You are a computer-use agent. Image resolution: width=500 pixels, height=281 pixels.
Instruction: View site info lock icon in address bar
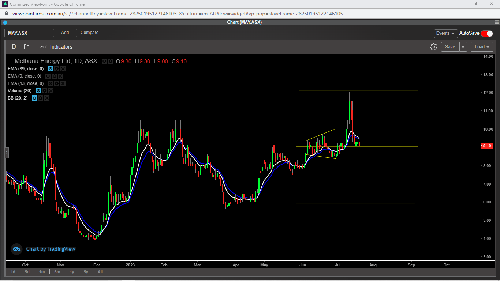pyautogui.click(x=7, y=14)
